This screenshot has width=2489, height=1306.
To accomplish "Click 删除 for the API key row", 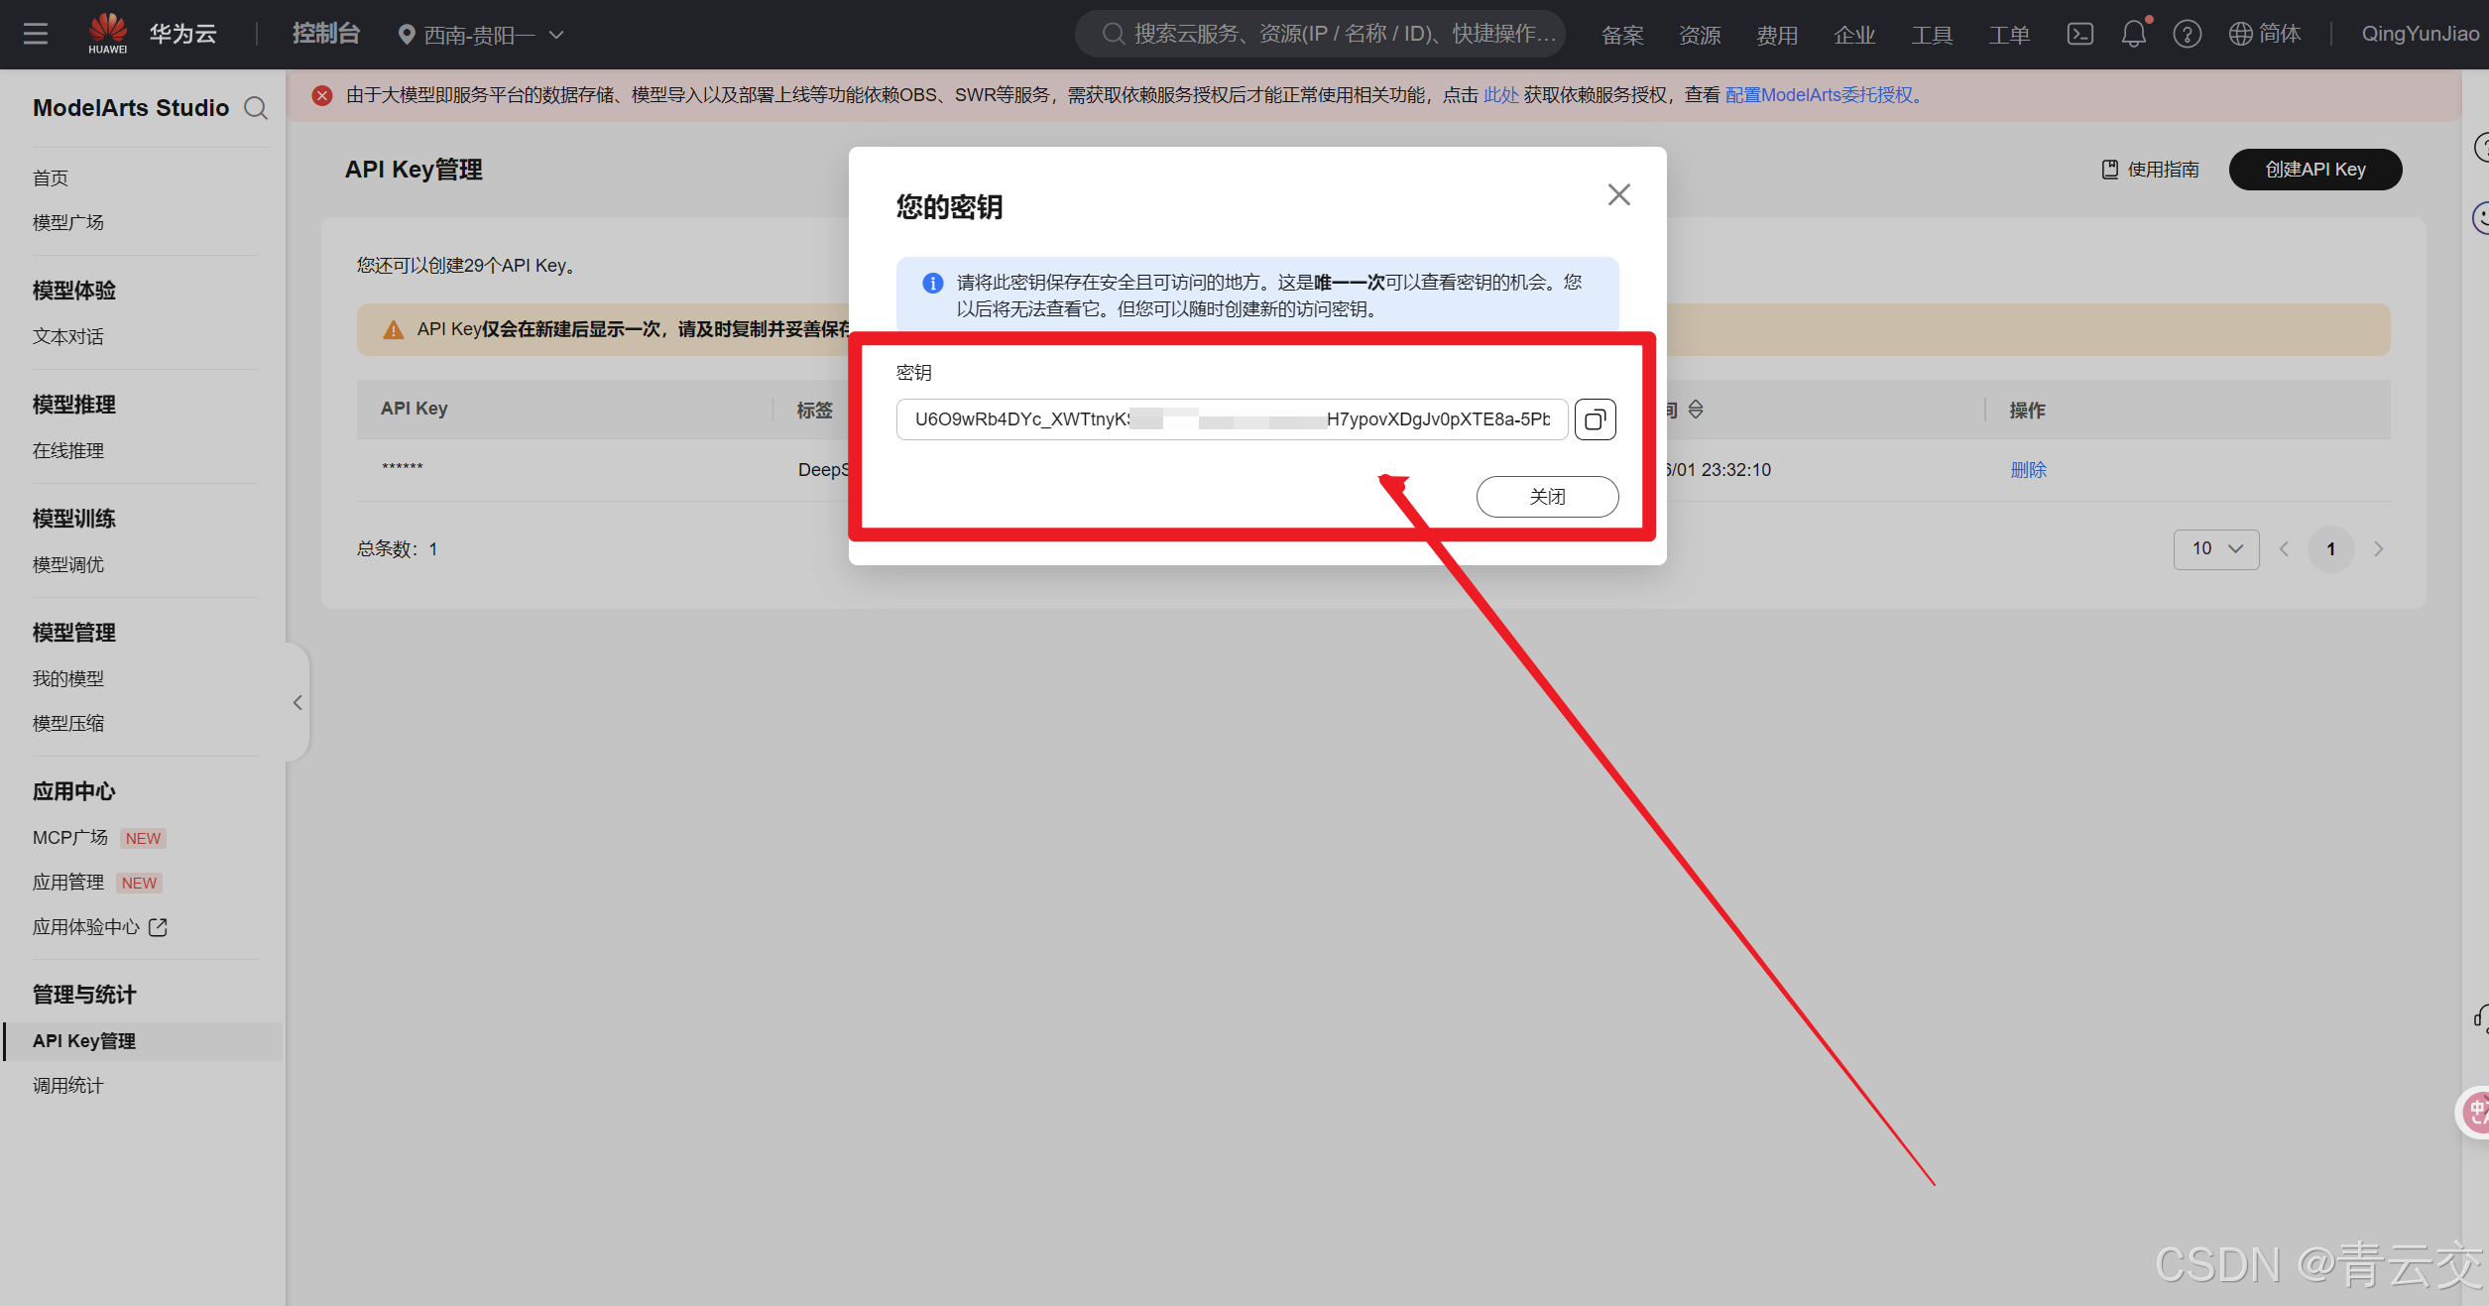I will pyautogui.click(x=2029, y=470).
